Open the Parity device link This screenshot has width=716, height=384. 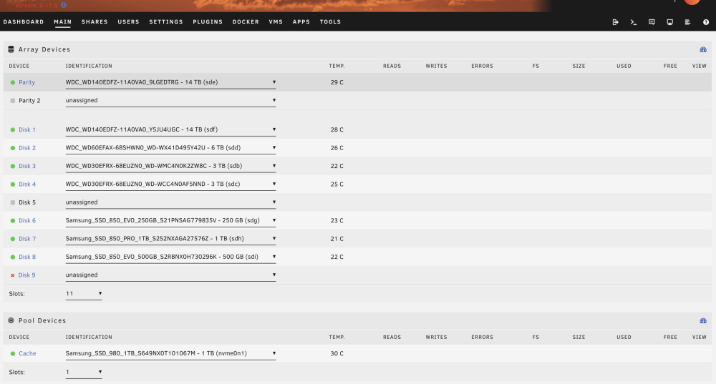[27, 82]
